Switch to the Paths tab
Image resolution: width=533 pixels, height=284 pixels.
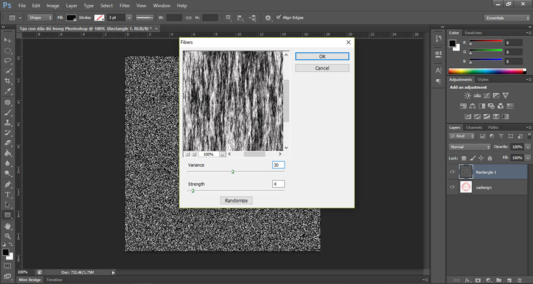click(x=493, y=128)
